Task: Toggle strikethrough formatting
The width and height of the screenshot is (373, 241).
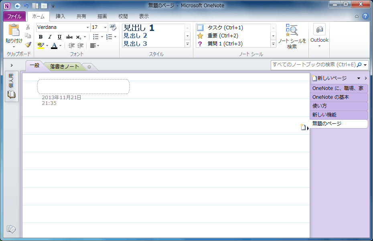Action: point(69,37)
